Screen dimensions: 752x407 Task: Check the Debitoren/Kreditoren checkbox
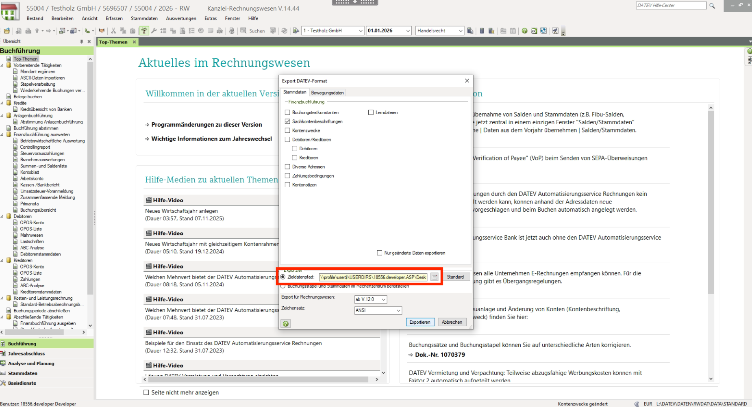pos(288,139)
